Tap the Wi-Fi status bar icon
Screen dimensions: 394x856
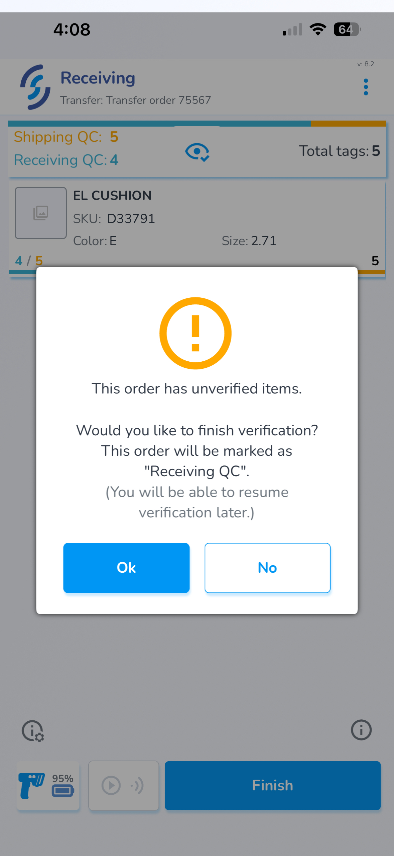pos(318,29)
